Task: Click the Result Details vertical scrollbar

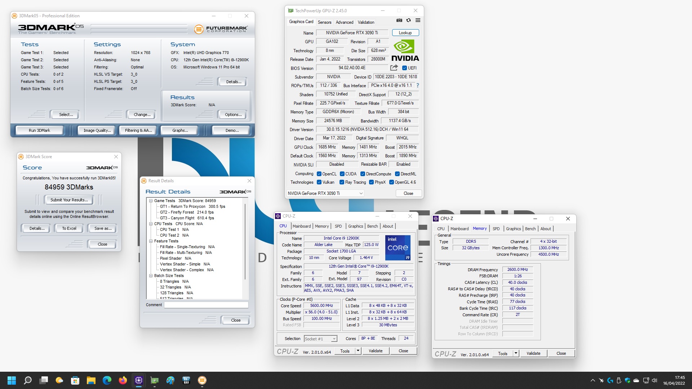Action: (x=245, y=242)
